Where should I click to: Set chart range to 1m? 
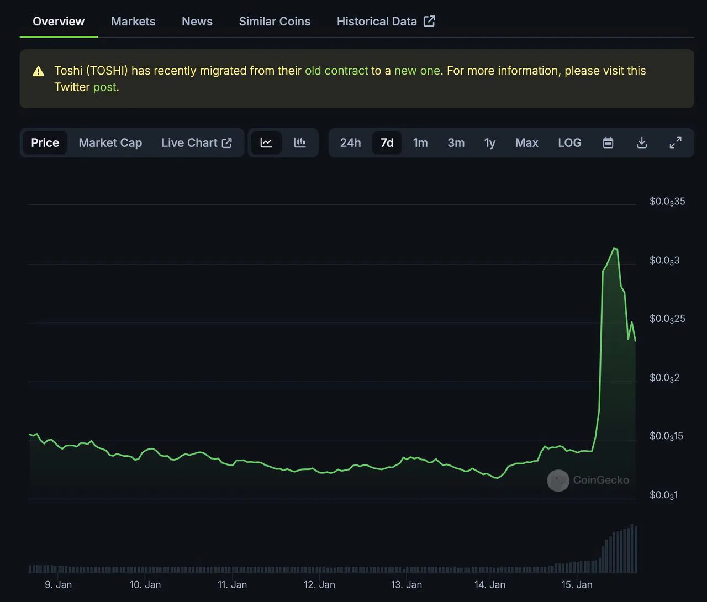[420, 142]
